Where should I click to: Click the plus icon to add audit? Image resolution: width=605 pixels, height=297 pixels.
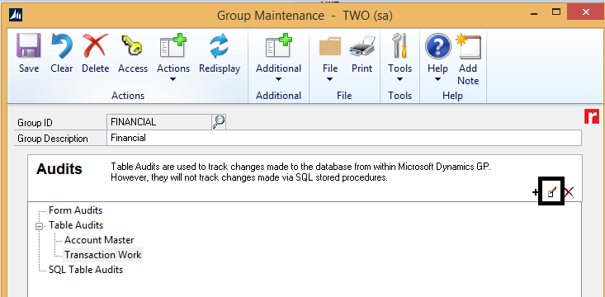pyautogui.click(x=535, y=192)
